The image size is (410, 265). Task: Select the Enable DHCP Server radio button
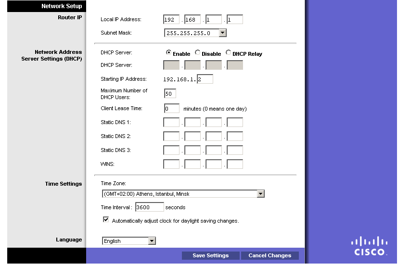169,53
